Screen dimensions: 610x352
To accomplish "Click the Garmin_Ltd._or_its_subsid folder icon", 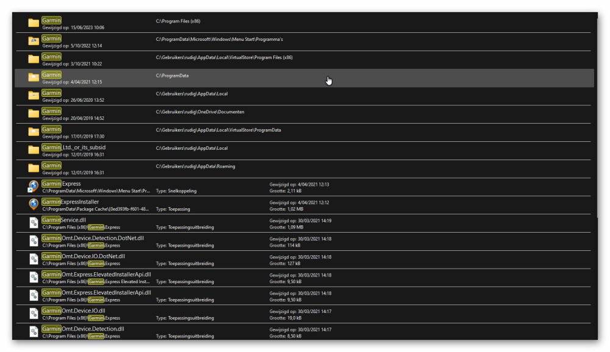I will click(34, 150).
